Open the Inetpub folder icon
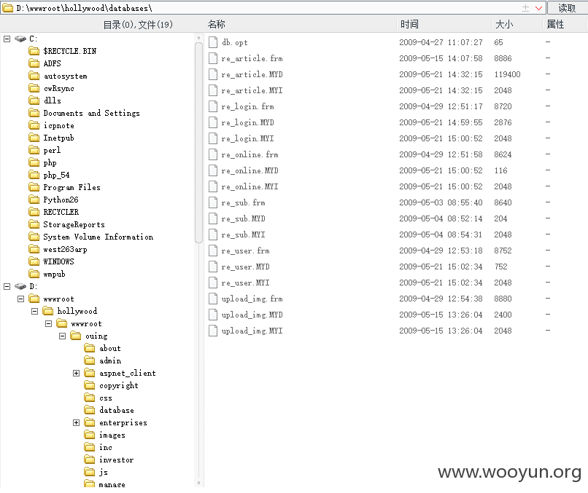The image size is (588, 493). (34, 138)
